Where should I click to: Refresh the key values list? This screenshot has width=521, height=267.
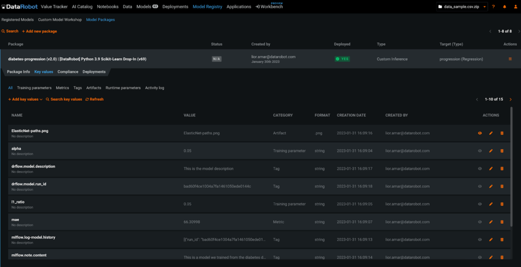click(x=94, y=99)
